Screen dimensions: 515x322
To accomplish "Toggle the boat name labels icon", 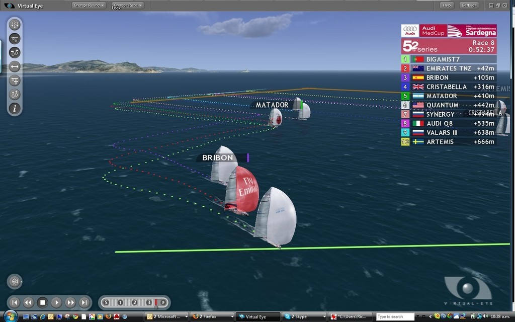I will coord(15,52).
